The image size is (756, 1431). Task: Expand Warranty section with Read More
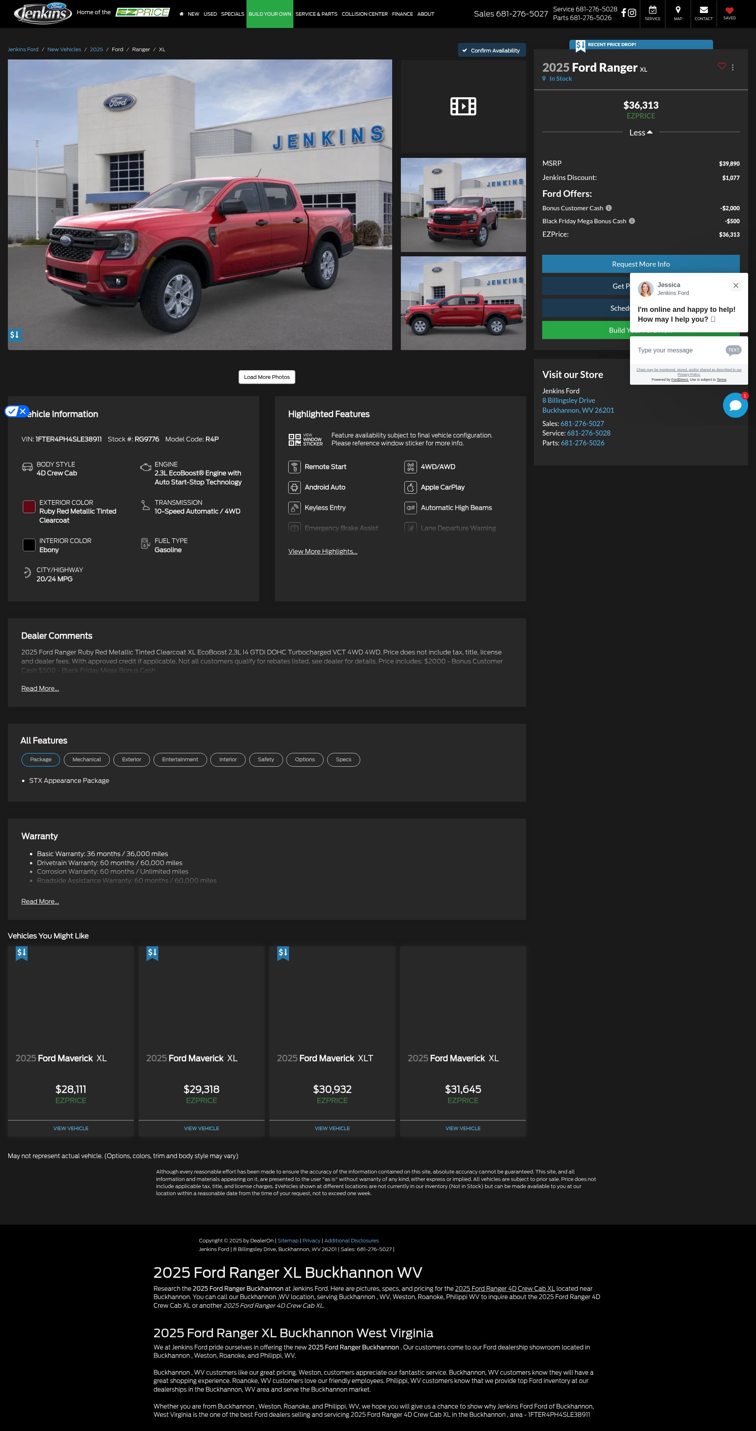[40, 901]
